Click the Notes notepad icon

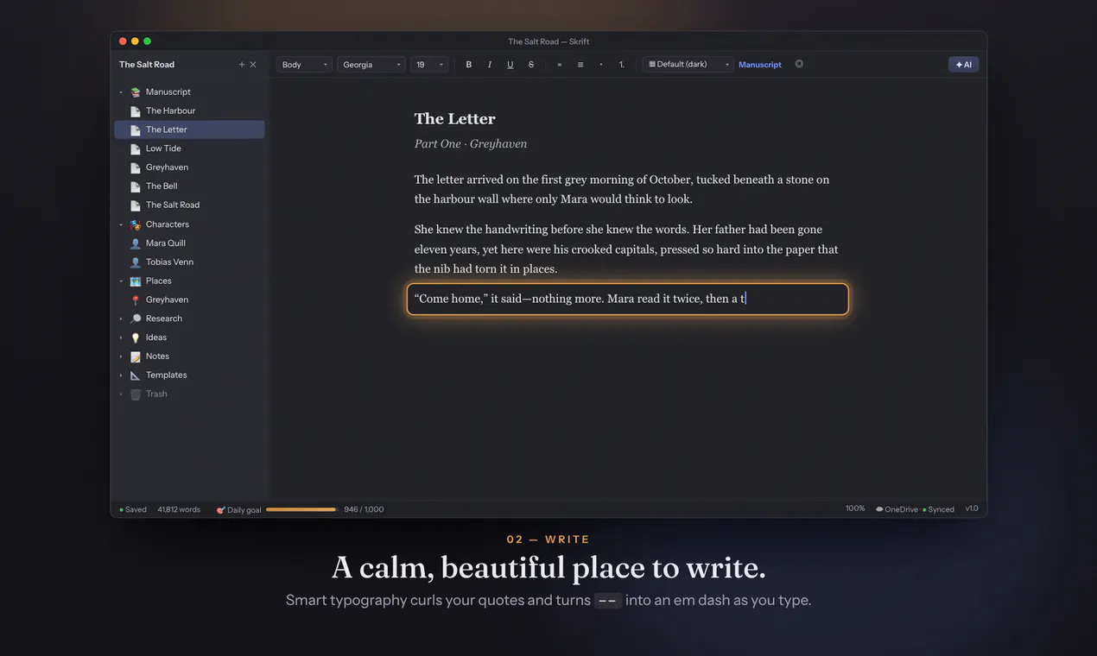click(x=136, y=356)
